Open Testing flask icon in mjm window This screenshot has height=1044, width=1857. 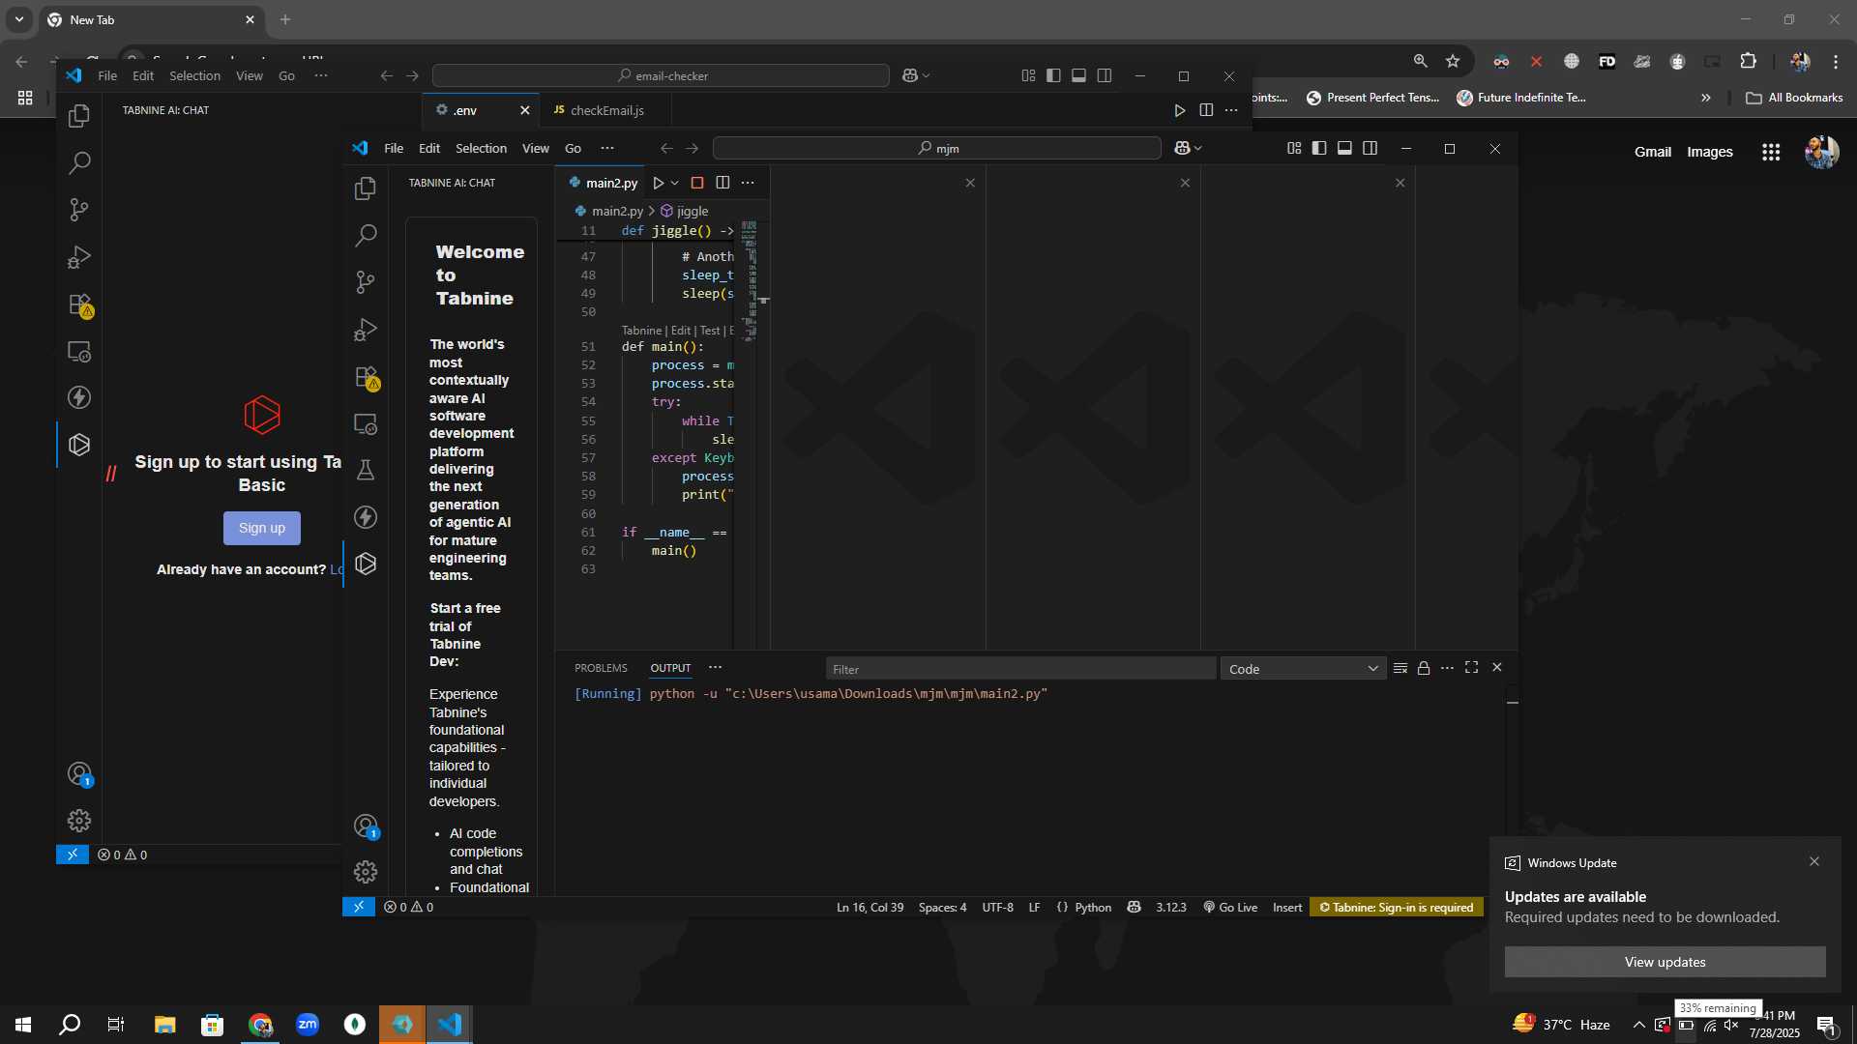(x=366, y=471)
